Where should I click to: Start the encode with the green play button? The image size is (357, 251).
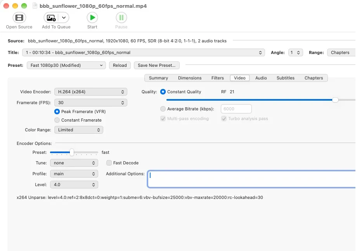click(x=92, y=17)
